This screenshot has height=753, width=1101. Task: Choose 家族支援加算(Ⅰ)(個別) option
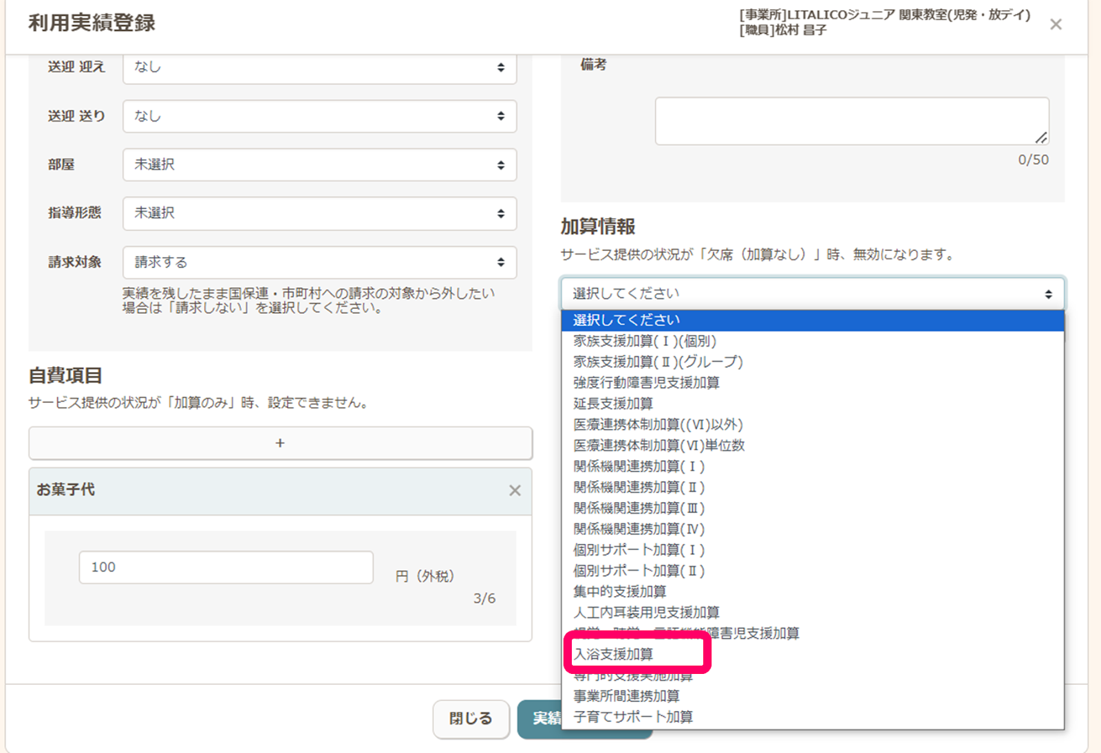pos(645,341)
